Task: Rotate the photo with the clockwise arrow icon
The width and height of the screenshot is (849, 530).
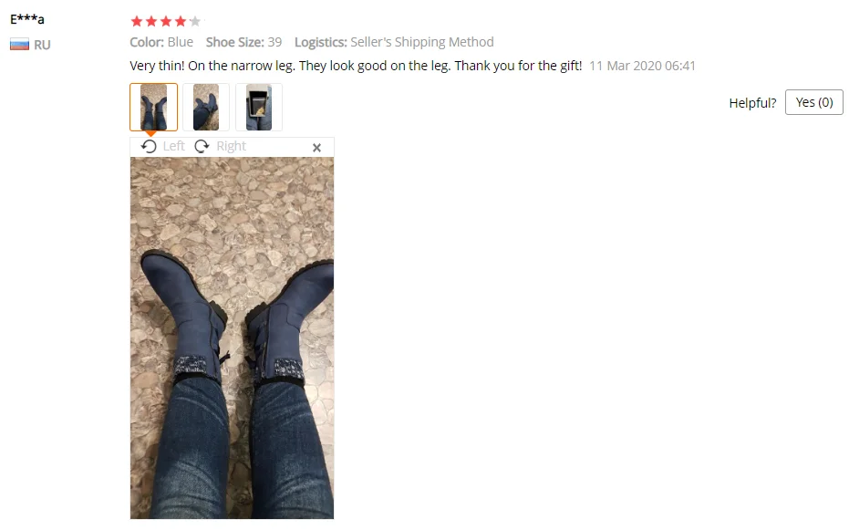Action: pyautogui.click(x=202, y=147)
